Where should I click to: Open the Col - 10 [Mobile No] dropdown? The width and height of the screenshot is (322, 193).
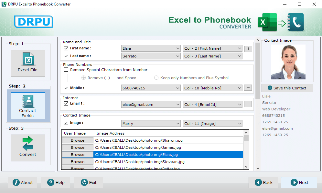(x=212, y=88)
